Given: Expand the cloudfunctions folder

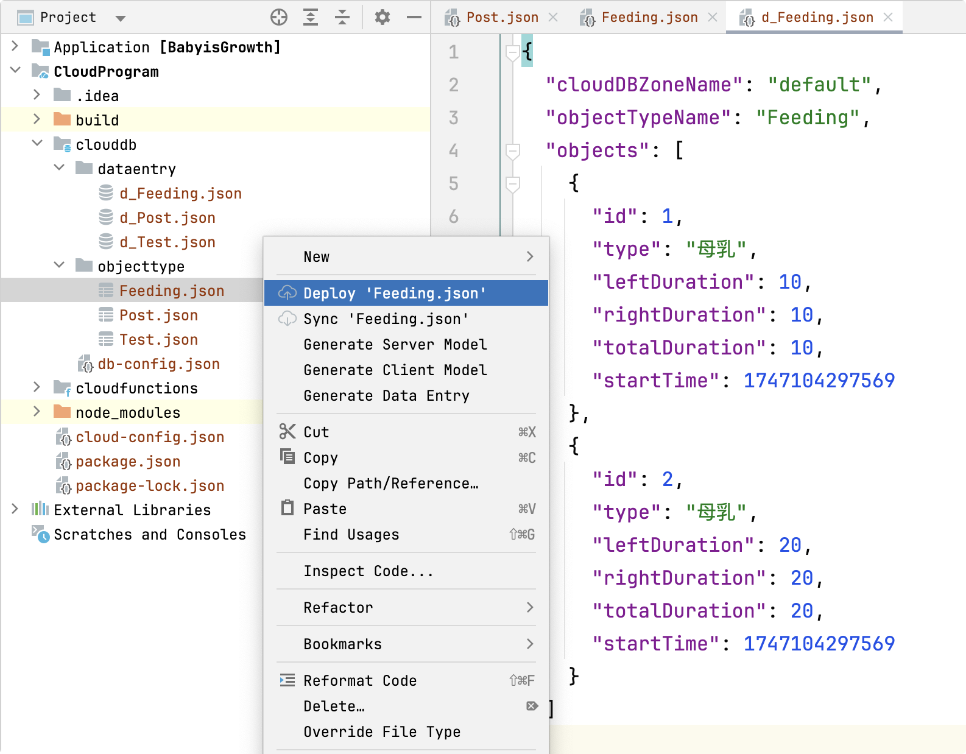Looking at the screenshot, I should 37,387.
